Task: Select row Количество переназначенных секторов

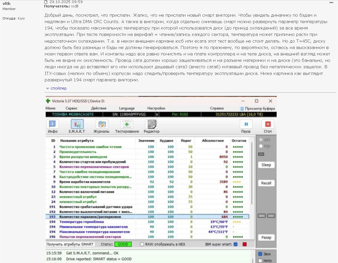Action: (147, 167)
